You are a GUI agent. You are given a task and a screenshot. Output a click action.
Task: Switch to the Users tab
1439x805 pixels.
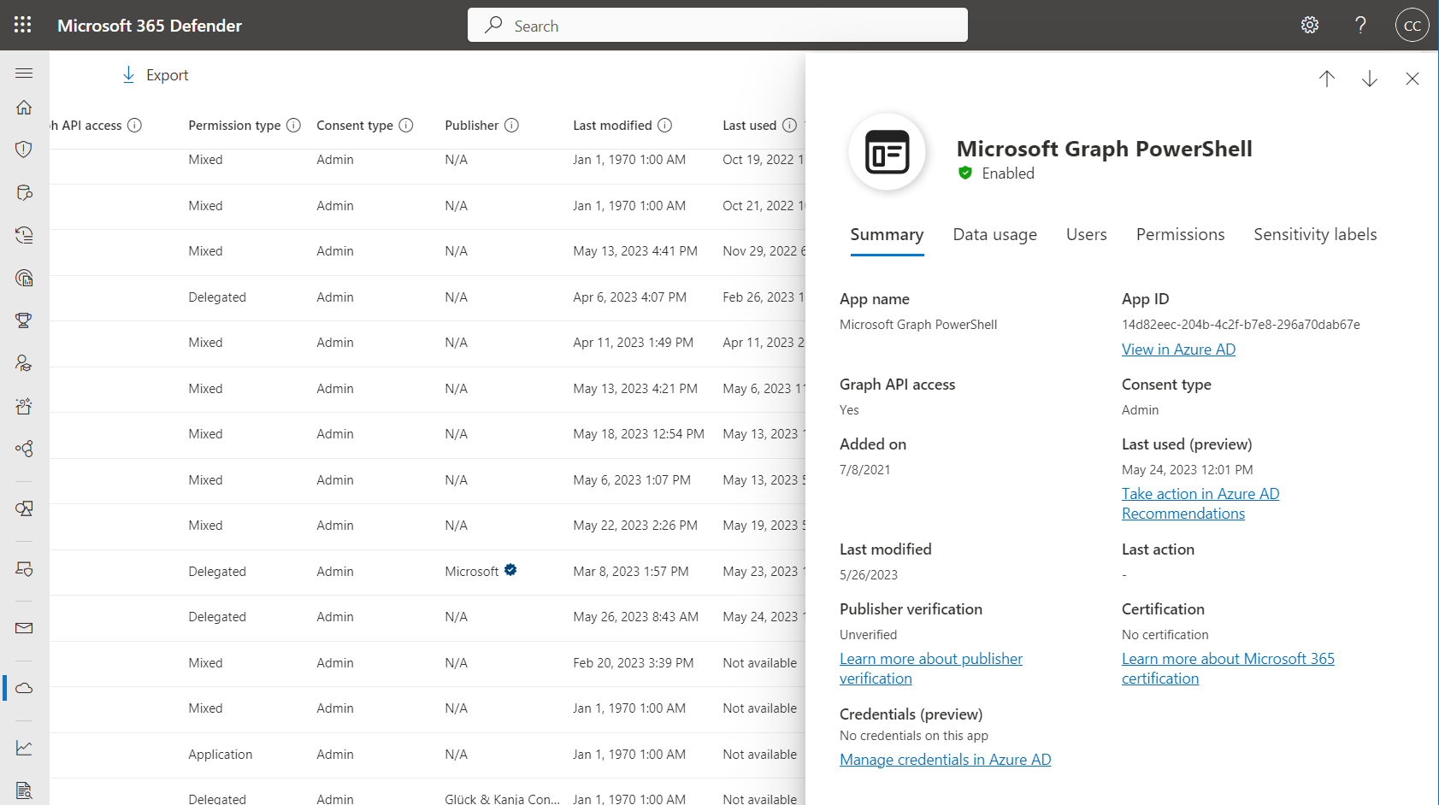click(1086, 235)
